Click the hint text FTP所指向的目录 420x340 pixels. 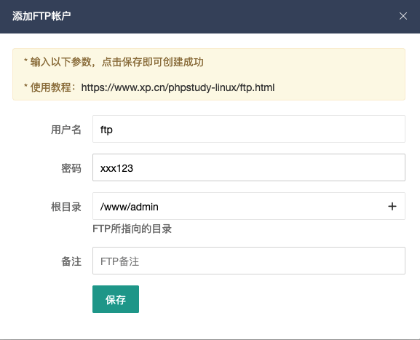click(x=132, y=229)
